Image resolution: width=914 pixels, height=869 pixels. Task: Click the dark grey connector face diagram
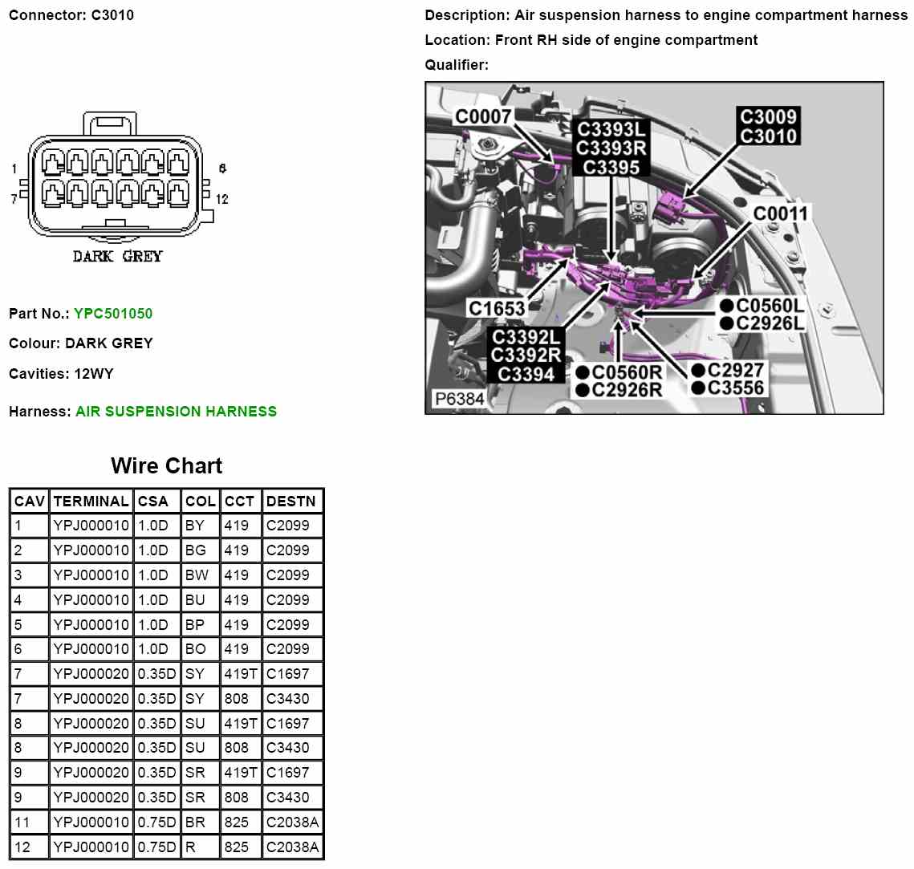click(x=117, y=181)
